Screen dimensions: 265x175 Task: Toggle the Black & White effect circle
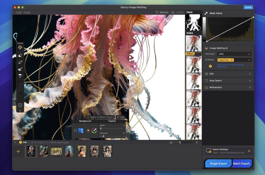198,120
